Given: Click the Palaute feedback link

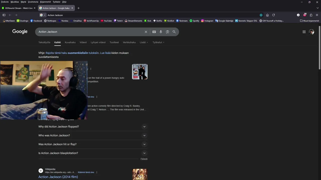Looking at the screenshot, I should 144,159.
